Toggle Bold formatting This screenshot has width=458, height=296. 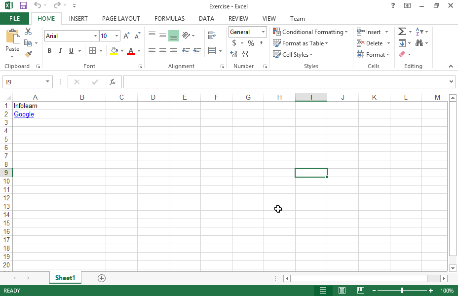click(49, 51)
